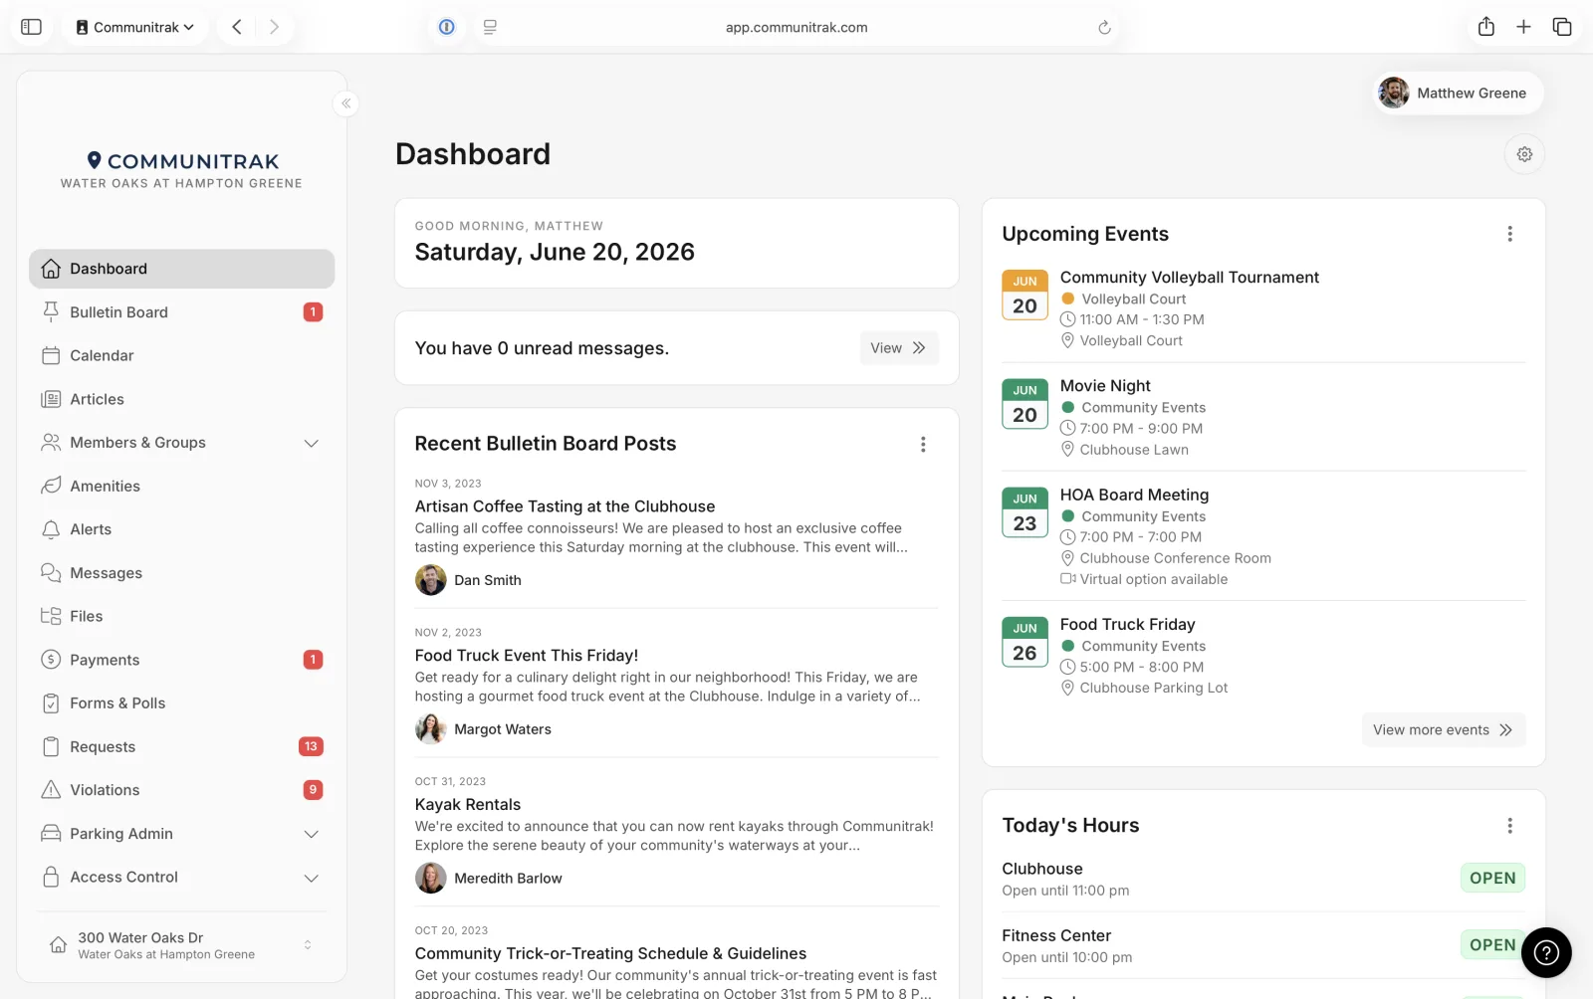The height and width of the screenshot is (999, 1593).
Task: Open Bulletin Board from the sidebar
Action: tap(181, 312)
